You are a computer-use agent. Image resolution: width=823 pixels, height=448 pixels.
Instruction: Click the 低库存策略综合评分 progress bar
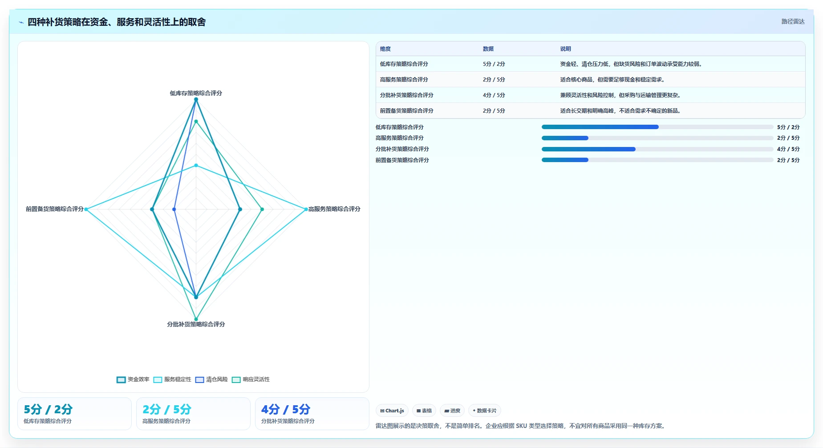[657, 127]
